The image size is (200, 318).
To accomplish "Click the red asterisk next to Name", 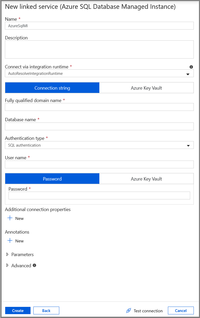I will pos(19,19).
